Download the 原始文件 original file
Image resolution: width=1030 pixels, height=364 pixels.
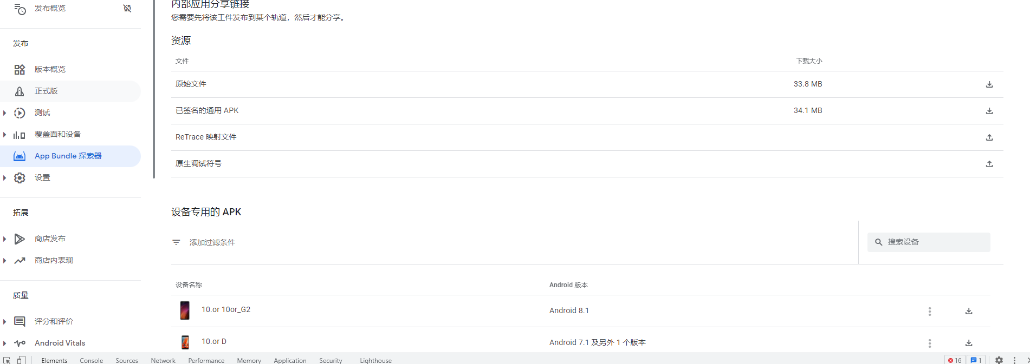(989, 84)
